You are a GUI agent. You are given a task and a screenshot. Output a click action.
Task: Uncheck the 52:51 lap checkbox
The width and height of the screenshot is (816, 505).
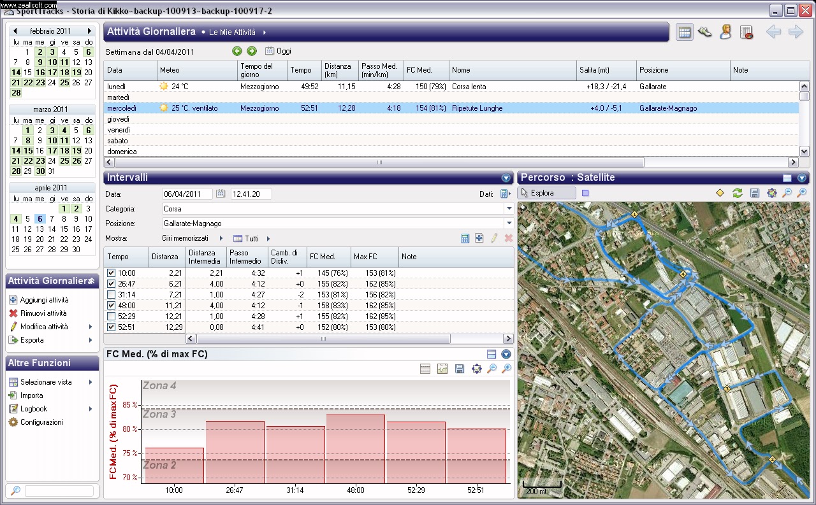[x=112, y=327]
